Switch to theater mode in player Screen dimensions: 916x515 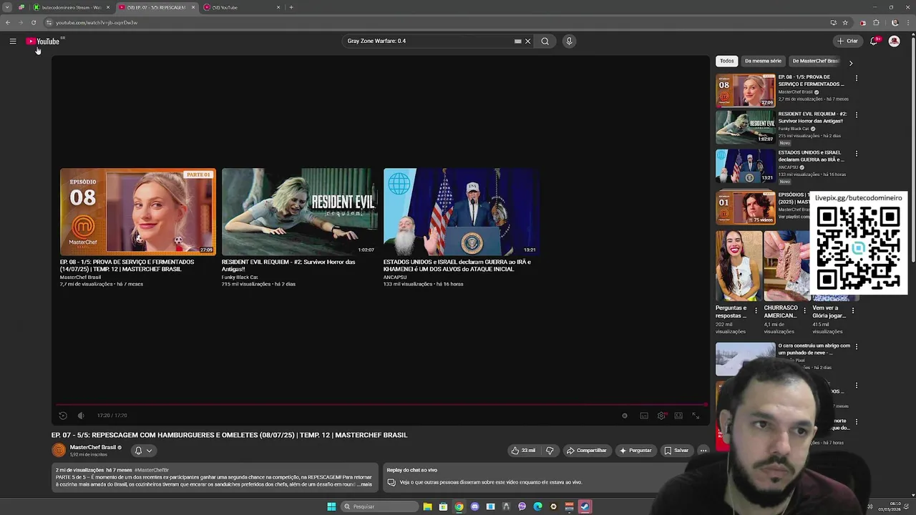pyautogui.click(x=678, y=416)
